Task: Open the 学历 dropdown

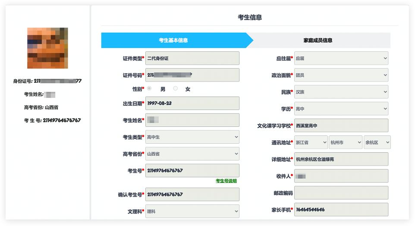Action: pos(341,109)
